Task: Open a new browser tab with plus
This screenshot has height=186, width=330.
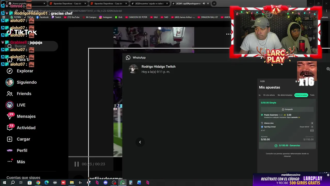Action: (214, 4)
